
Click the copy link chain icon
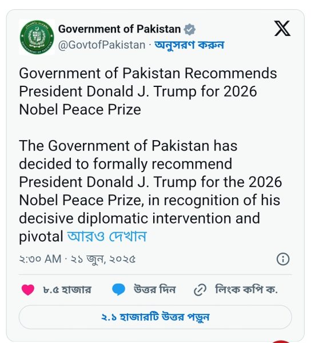click(200, 290)
